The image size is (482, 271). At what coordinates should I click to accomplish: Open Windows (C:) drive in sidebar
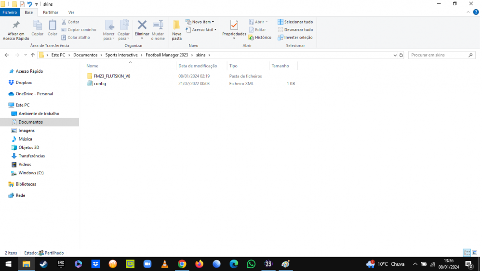click(31, 173)
